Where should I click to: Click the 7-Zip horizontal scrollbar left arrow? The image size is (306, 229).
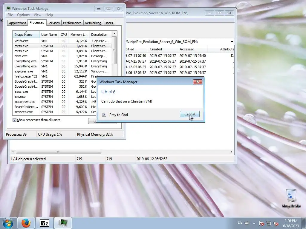coord(13,152)
